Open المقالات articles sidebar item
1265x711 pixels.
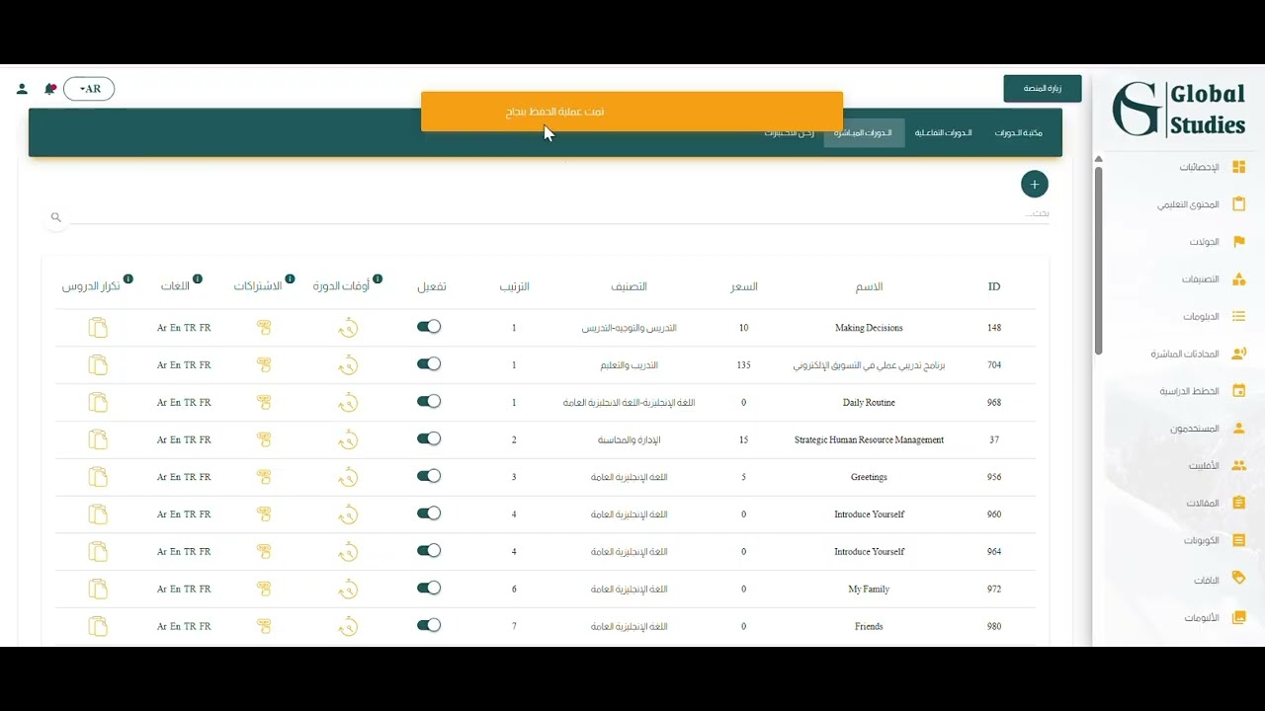click(1216, 503)
